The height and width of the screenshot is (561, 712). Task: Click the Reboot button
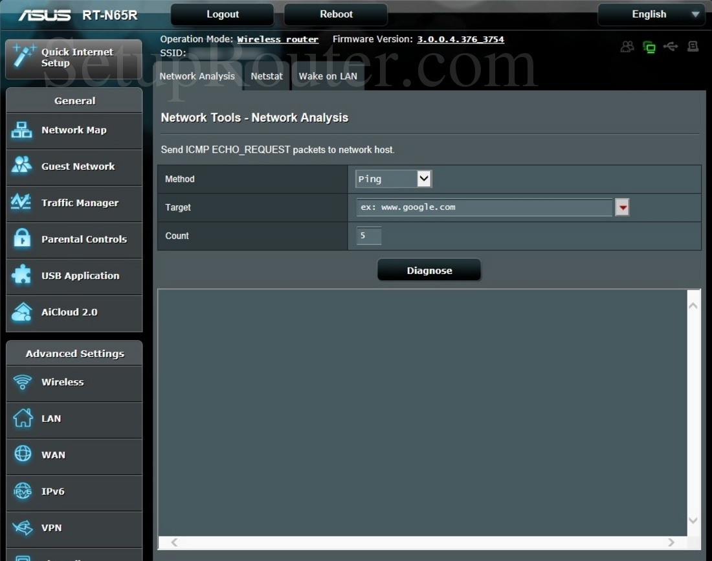pyautogui.click(x=336, y=14)
